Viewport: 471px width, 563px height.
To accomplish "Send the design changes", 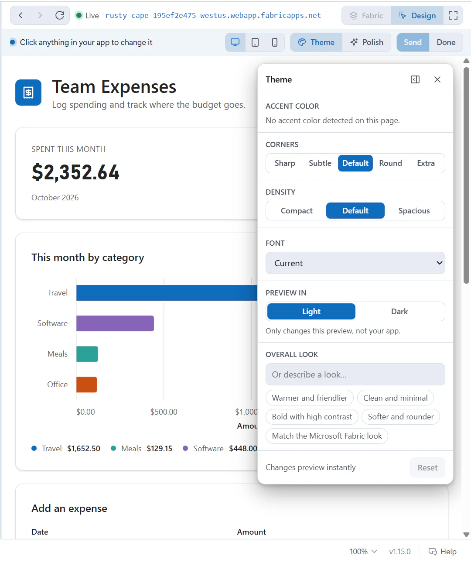I will (x=413, y=42).
